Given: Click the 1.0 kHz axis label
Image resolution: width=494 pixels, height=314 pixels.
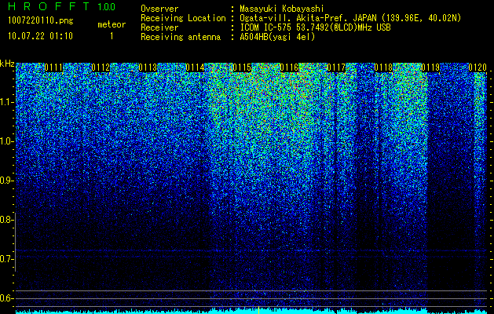Looking at the screenshot, I should pyautogui.click(x=6, y=141).
